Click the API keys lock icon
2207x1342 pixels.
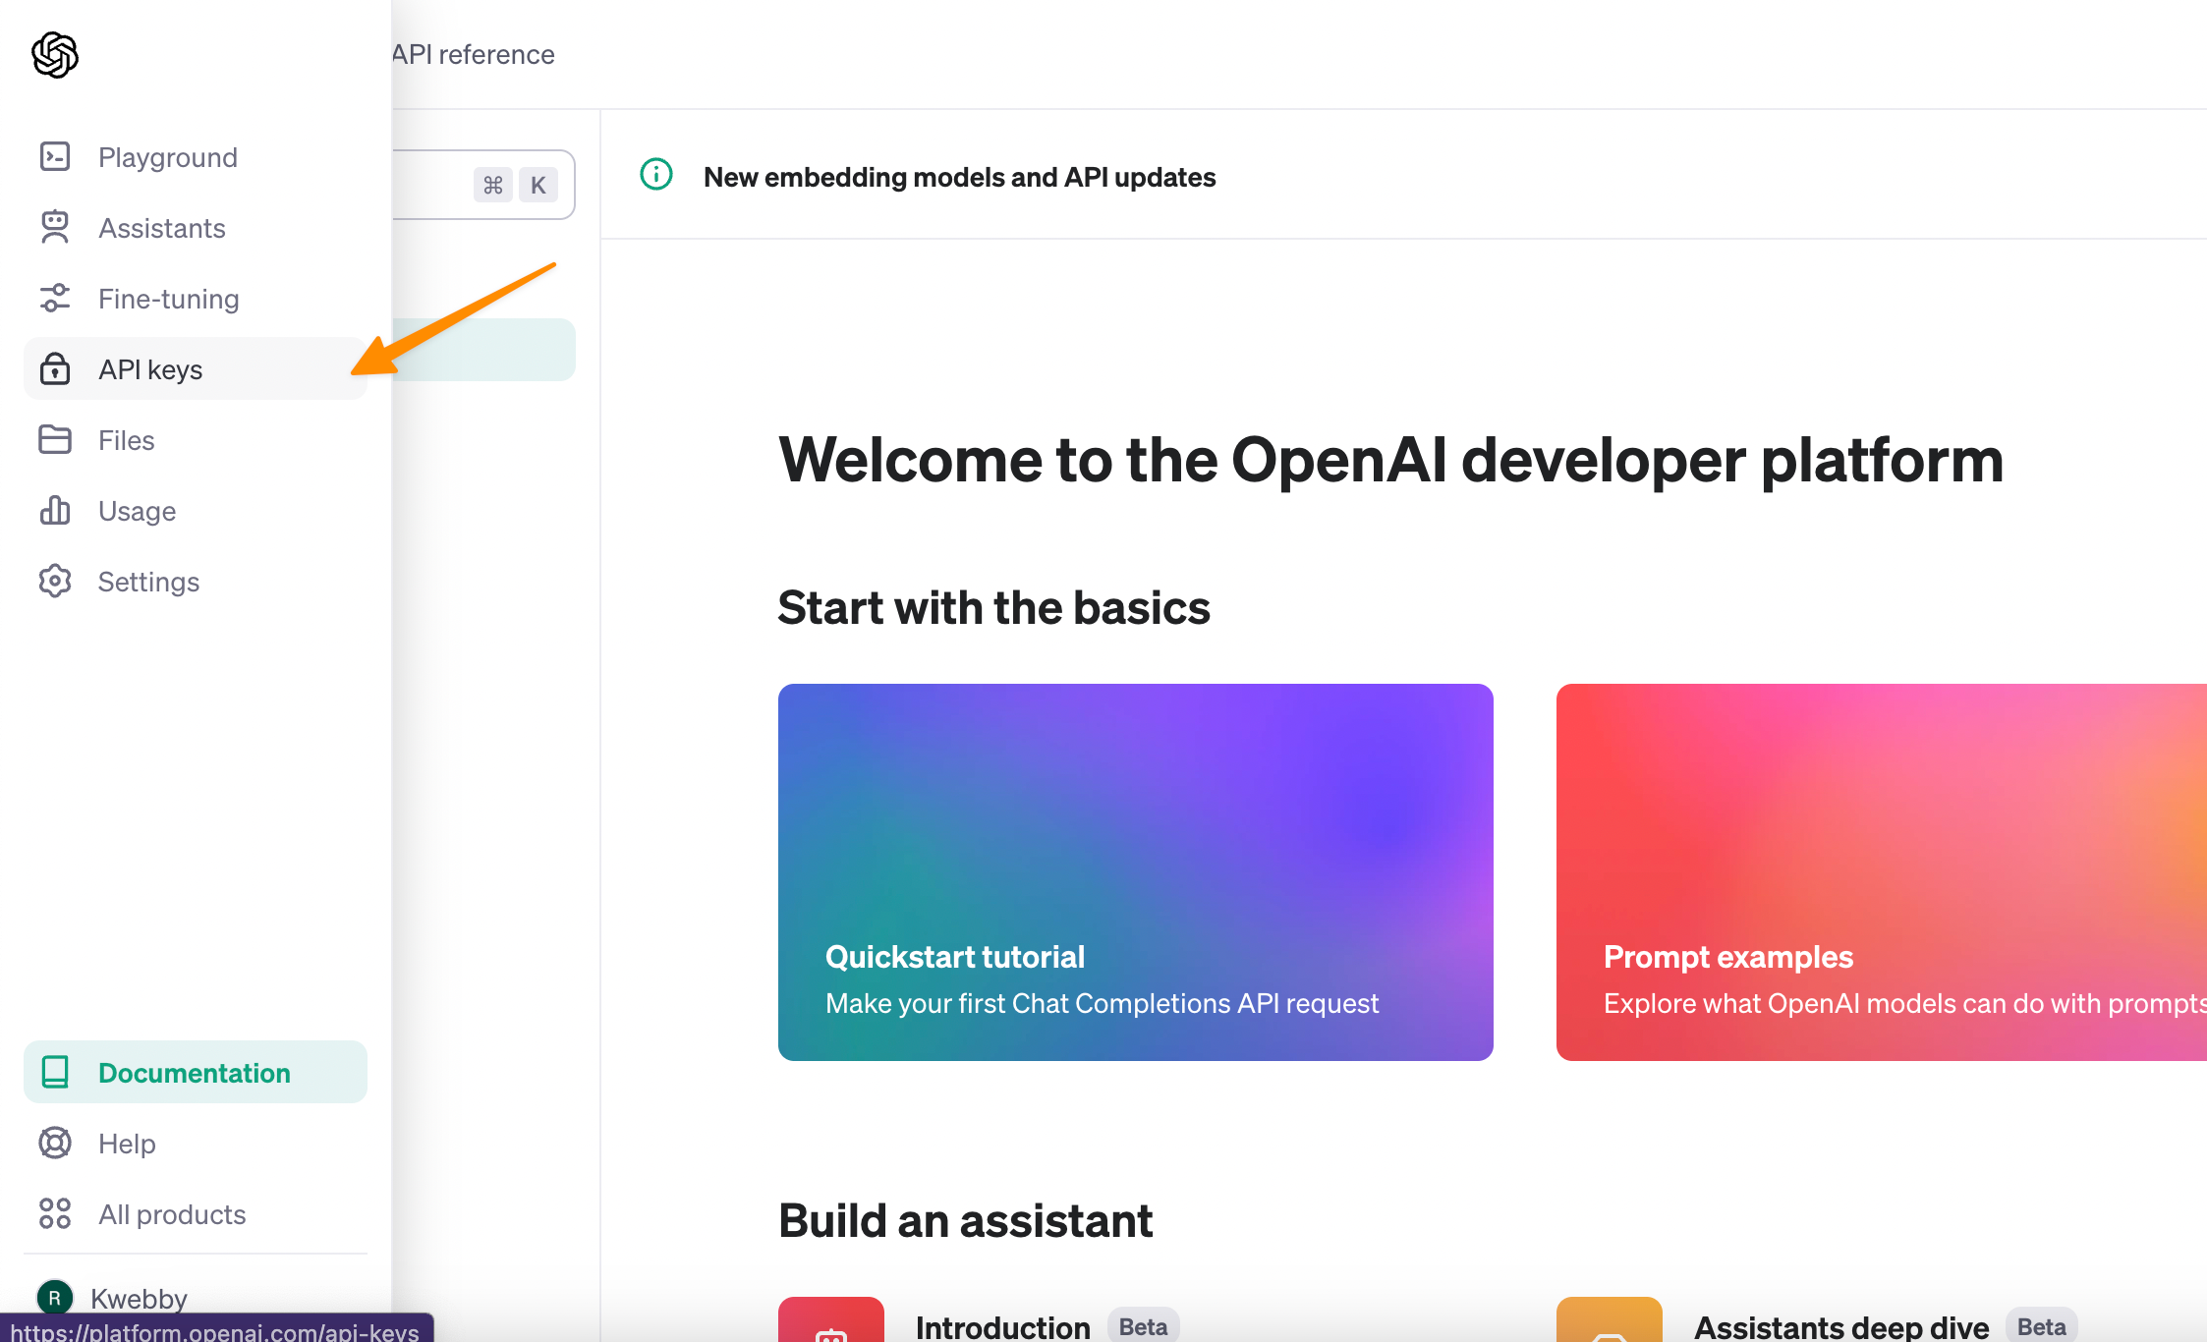(x=55, y=369)
